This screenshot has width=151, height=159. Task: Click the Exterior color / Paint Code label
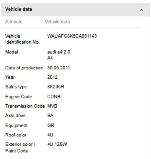point(20,147)
